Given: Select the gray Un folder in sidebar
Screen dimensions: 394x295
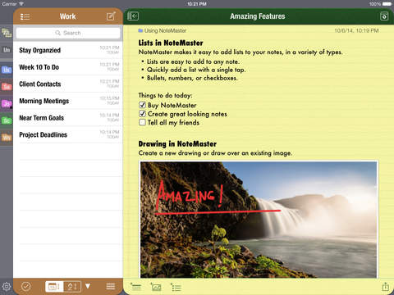Looking at the screenshot, I should pyautogui.click(x=7, y=50).
